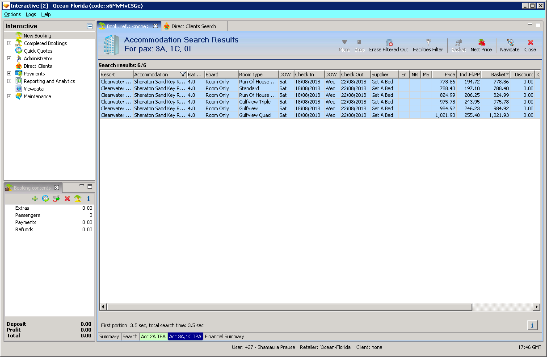Open Direct Clients in tree
The image size is (547, 357).
point(38,66)
